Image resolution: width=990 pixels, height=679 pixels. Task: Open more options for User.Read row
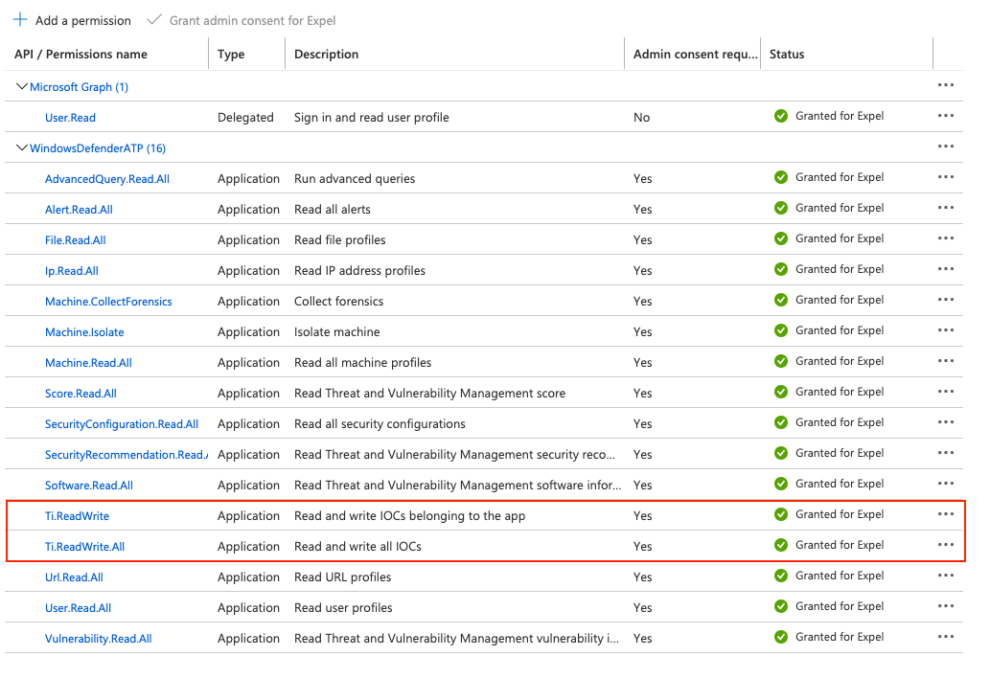tap(945, 116)
